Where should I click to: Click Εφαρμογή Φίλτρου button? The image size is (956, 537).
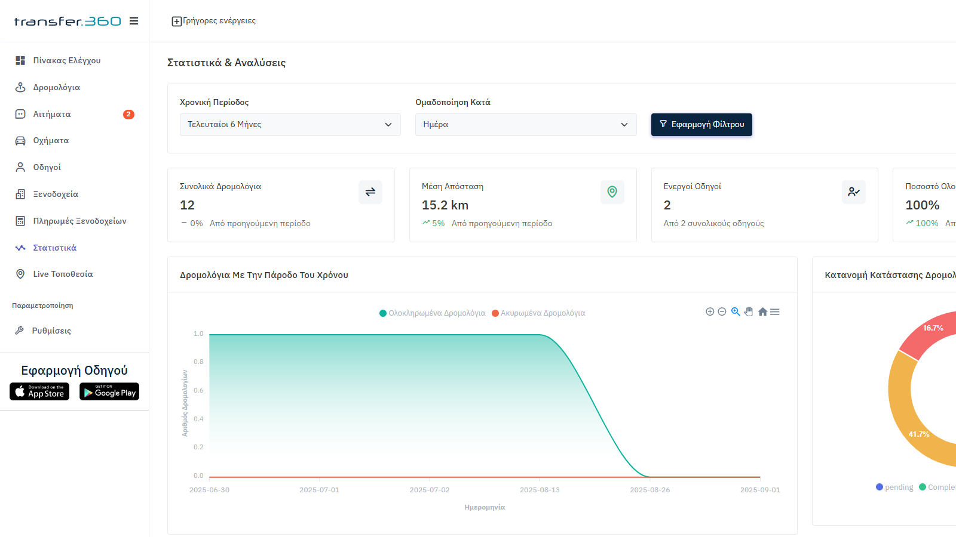point(701,125)
